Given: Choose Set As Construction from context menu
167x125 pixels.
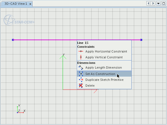Looking at the screenshot, I should (100, 74).
